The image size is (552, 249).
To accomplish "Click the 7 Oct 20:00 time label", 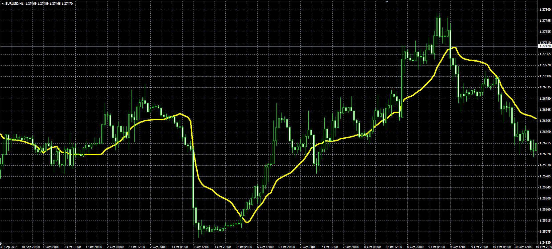I will (351, 247).
